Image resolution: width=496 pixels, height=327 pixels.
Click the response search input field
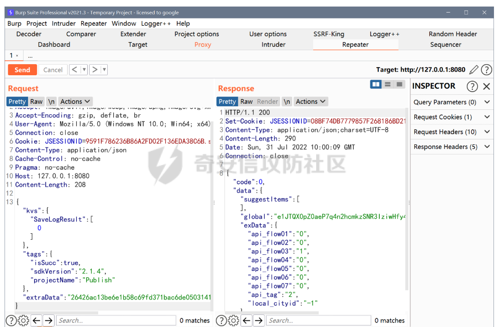[319, 320]
